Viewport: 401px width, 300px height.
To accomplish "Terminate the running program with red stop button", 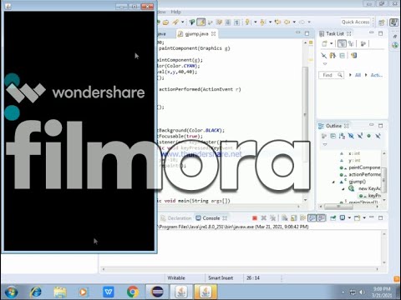I will [x=254, y=218].
